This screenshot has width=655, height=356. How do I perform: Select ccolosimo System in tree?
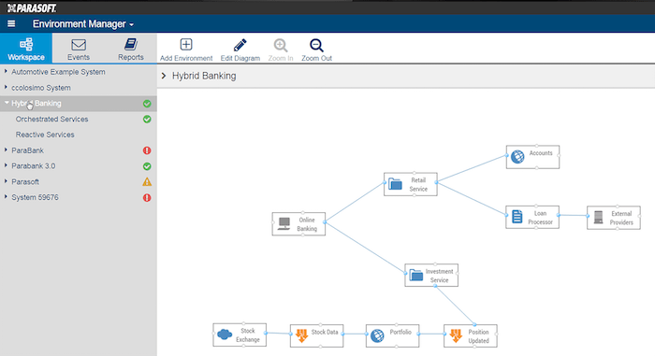pyautogui.click(x=41, y=88)
